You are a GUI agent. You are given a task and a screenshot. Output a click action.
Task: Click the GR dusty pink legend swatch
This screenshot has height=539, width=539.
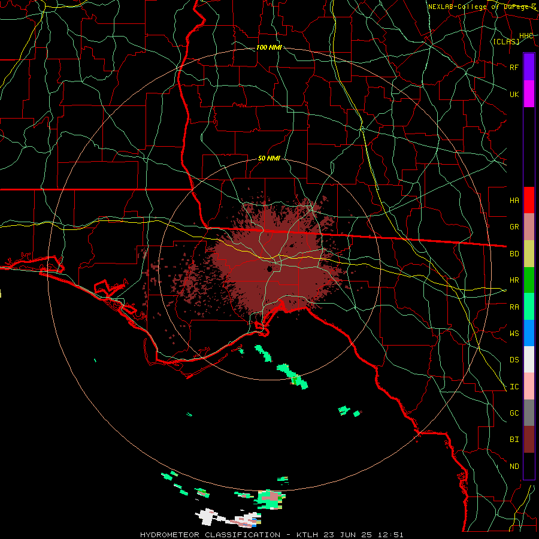(529, 227)
